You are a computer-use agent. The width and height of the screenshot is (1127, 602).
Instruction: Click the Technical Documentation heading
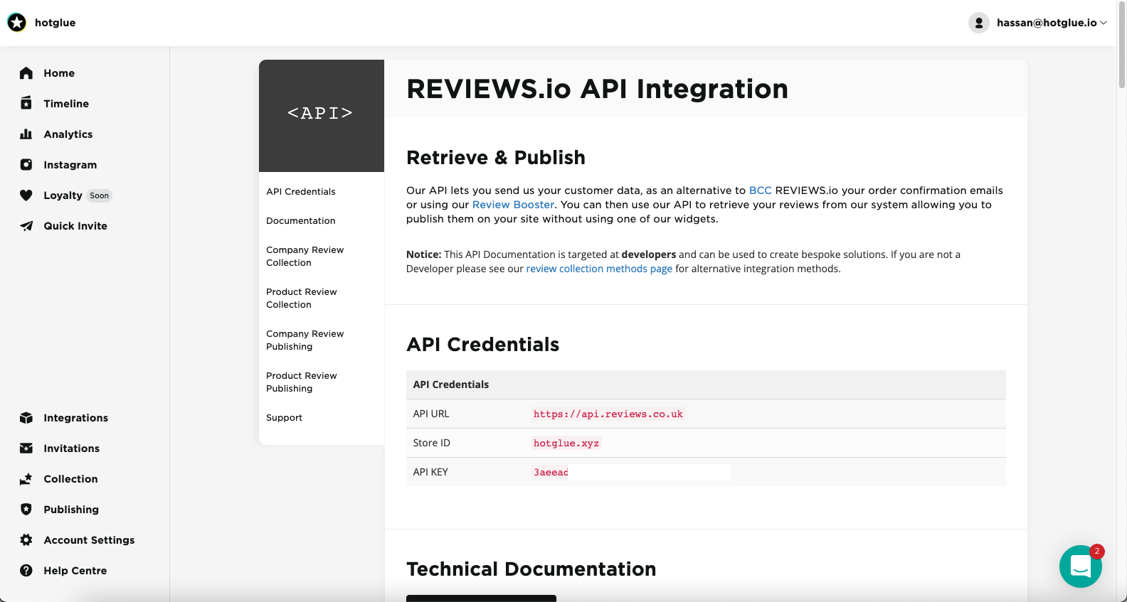[531, 569]
